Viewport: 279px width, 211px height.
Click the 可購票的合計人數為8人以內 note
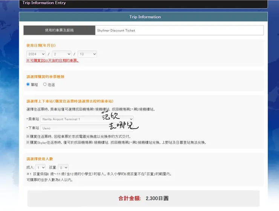coord(50,180)
